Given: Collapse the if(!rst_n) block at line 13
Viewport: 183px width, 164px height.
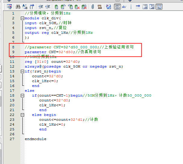Looking at the screenshot, I should point(22,71).
